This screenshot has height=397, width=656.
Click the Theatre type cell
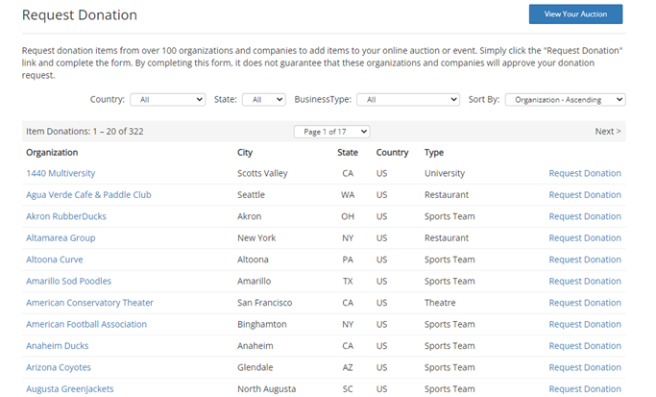pyautogui.click(x=440, y=303)
